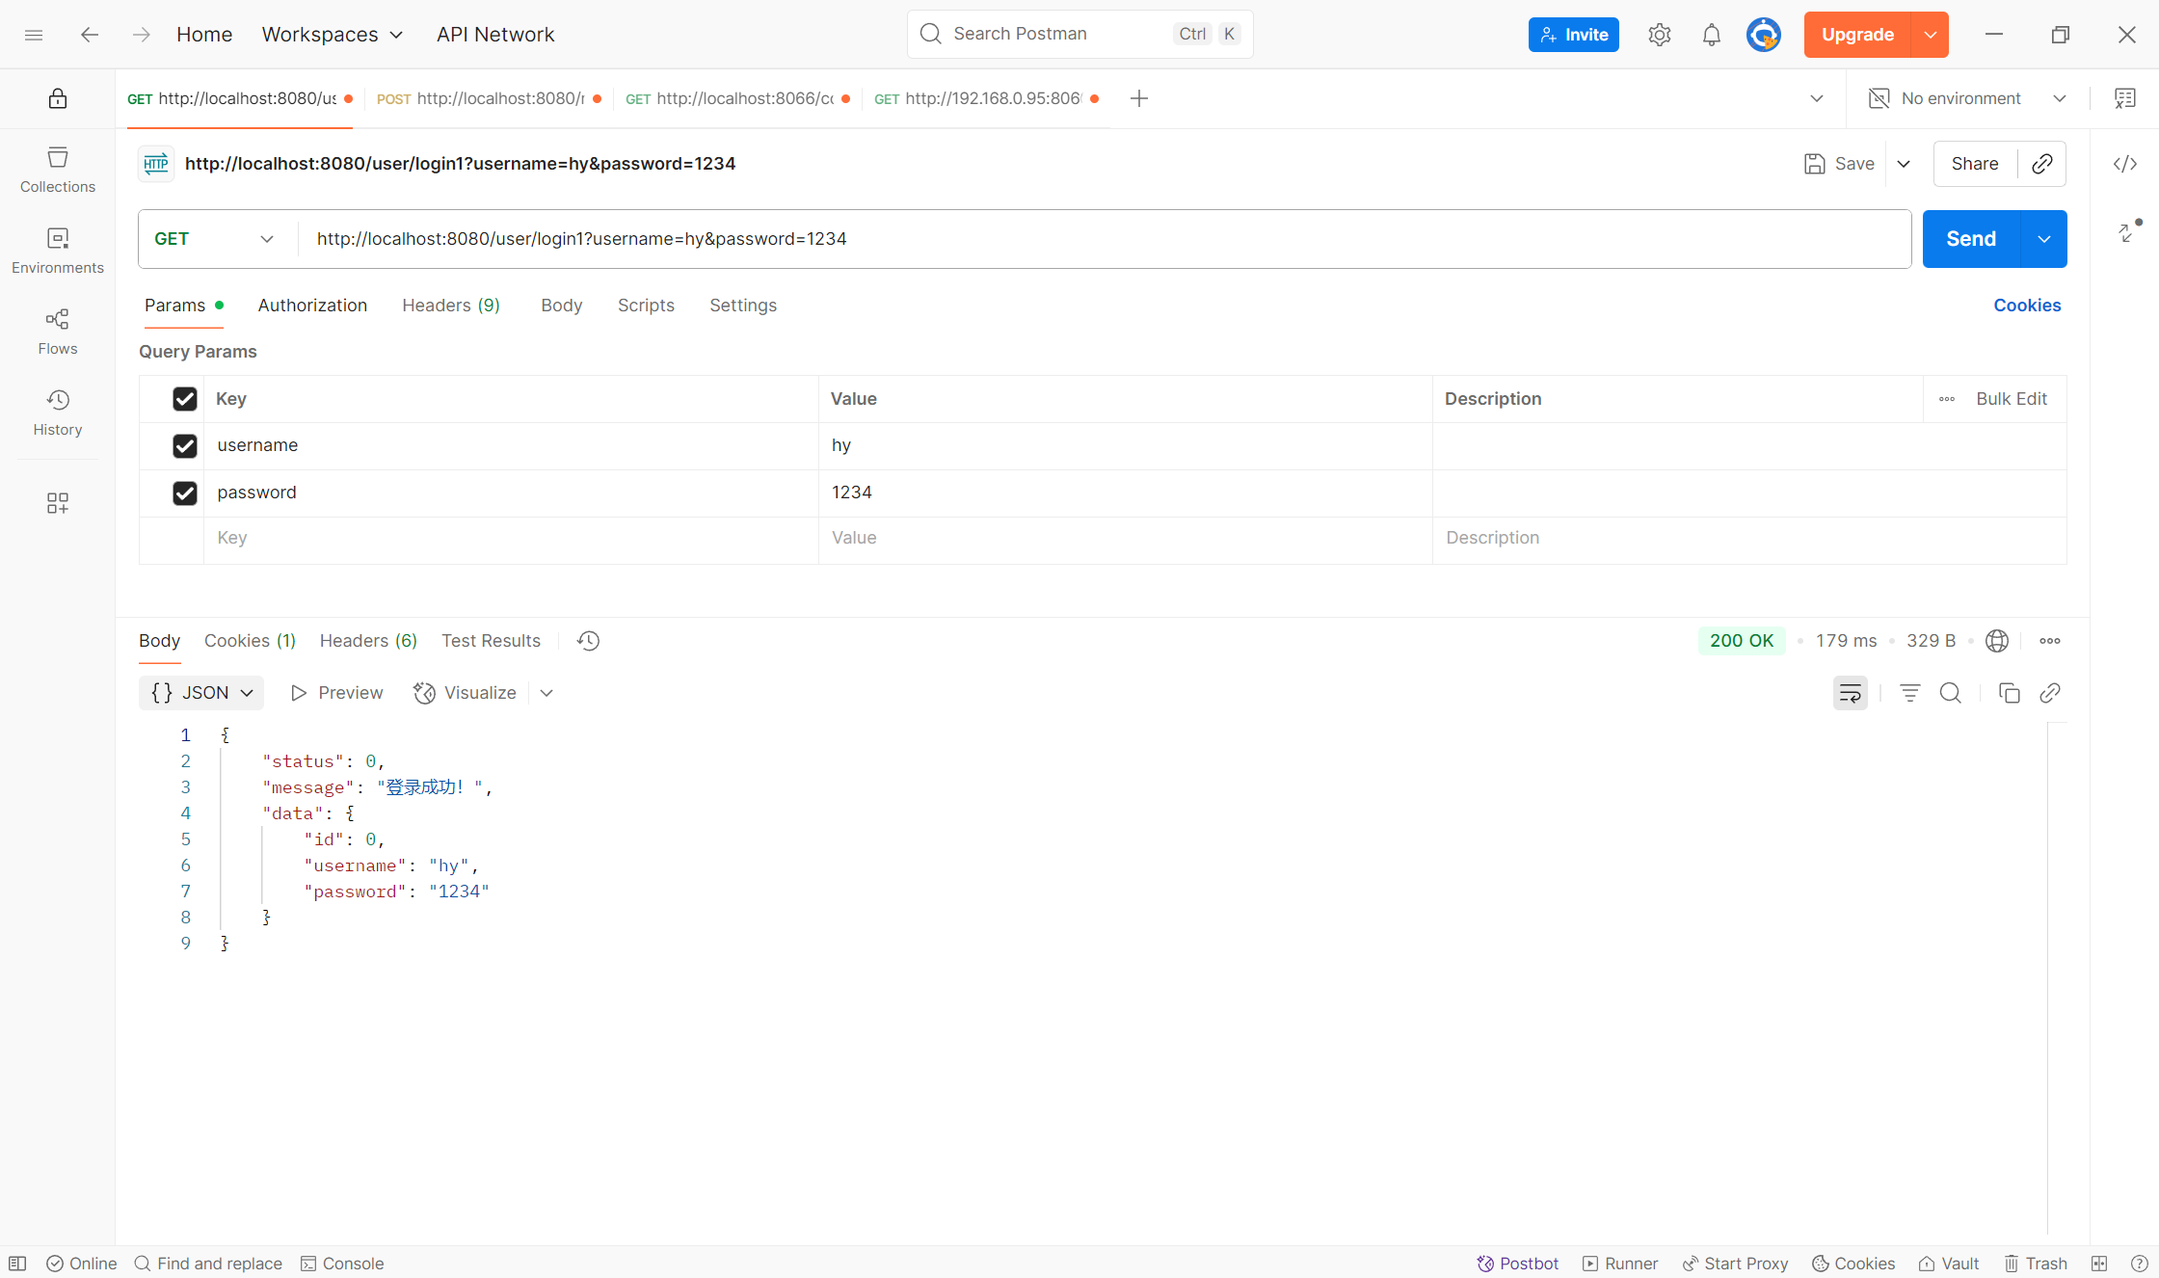Uncheck the username parameter

[x=184, y=446]
